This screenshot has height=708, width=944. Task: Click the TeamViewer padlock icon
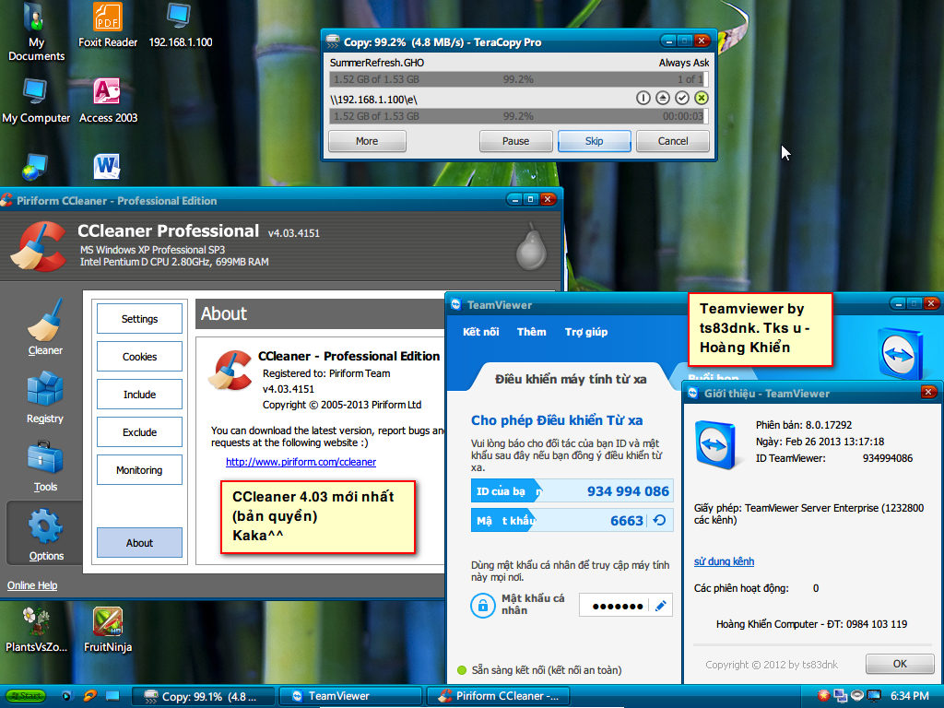pyautogui.click(x=483, y=605)
